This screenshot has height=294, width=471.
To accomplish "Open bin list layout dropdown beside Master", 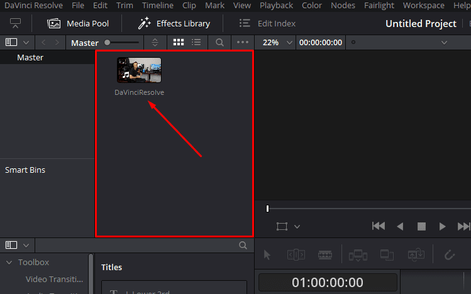I will (26, 43).
